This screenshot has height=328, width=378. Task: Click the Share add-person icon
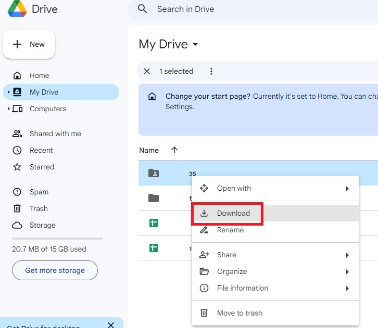204,255
